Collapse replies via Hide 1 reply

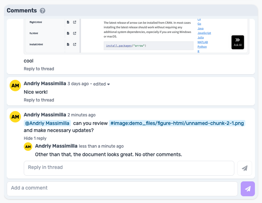(35, 138)
